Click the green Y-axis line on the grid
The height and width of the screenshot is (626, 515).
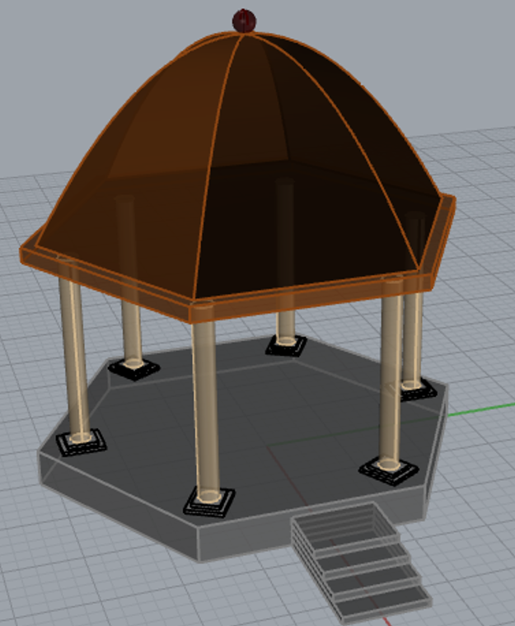tap(486, 406)
